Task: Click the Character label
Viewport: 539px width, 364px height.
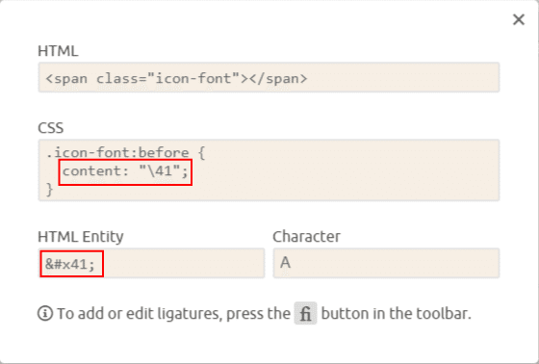Action: point(307,237)
